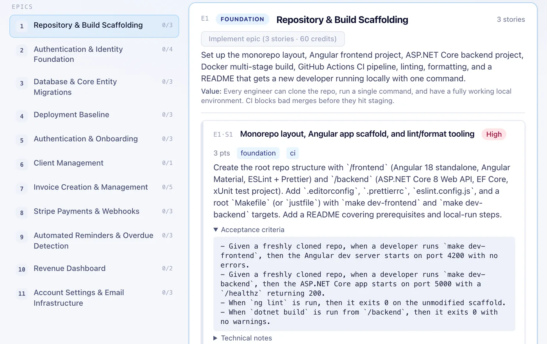Click the foundation tag

(258, 153)
